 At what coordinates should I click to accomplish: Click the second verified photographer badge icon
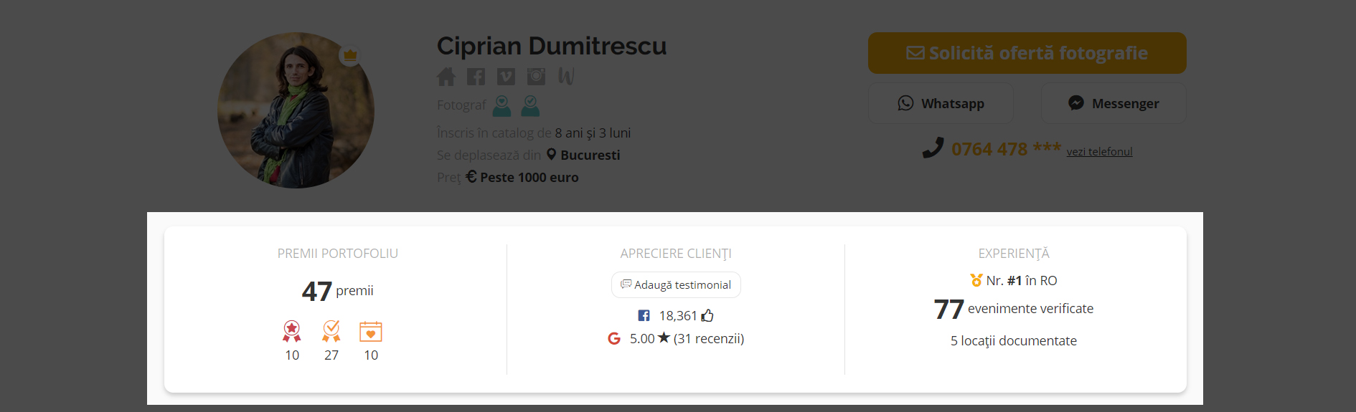[530, 106]
